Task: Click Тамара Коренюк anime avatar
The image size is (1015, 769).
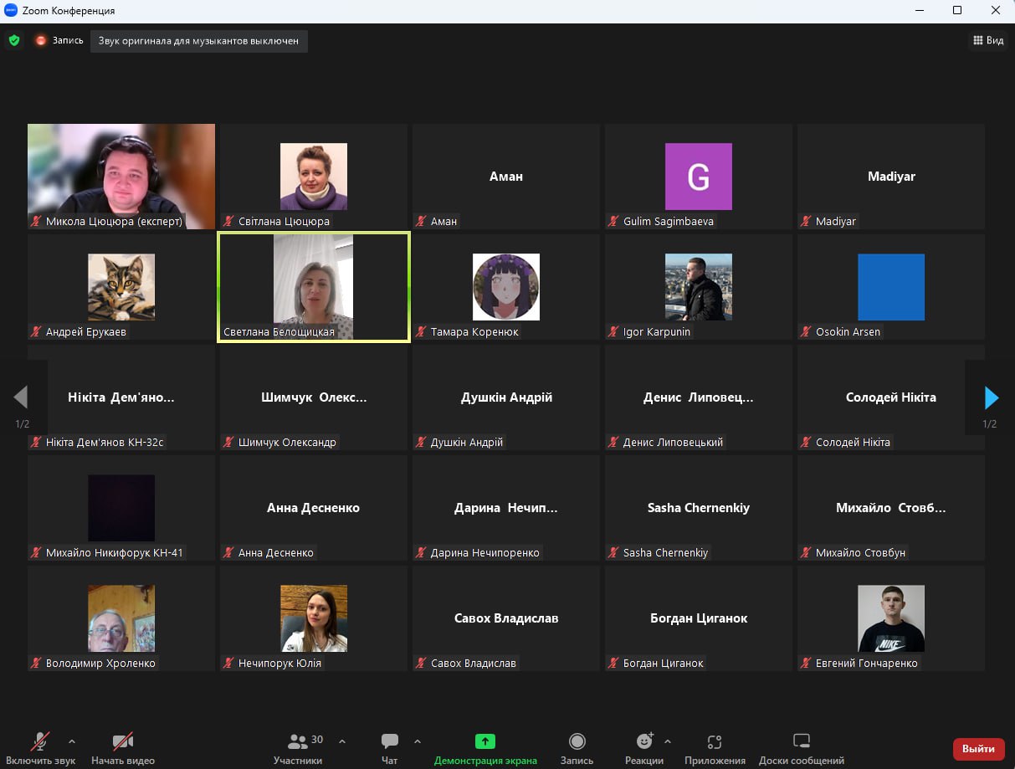Action: [506, 287]
